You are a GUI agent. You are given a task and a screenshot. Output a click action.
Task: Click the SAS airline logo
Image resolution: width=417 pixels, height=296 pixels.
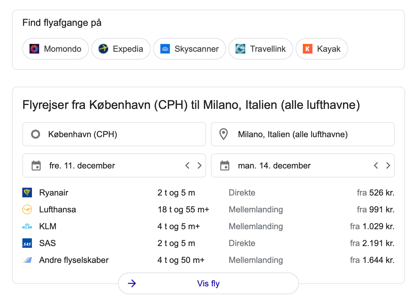(x=27, y=243)
